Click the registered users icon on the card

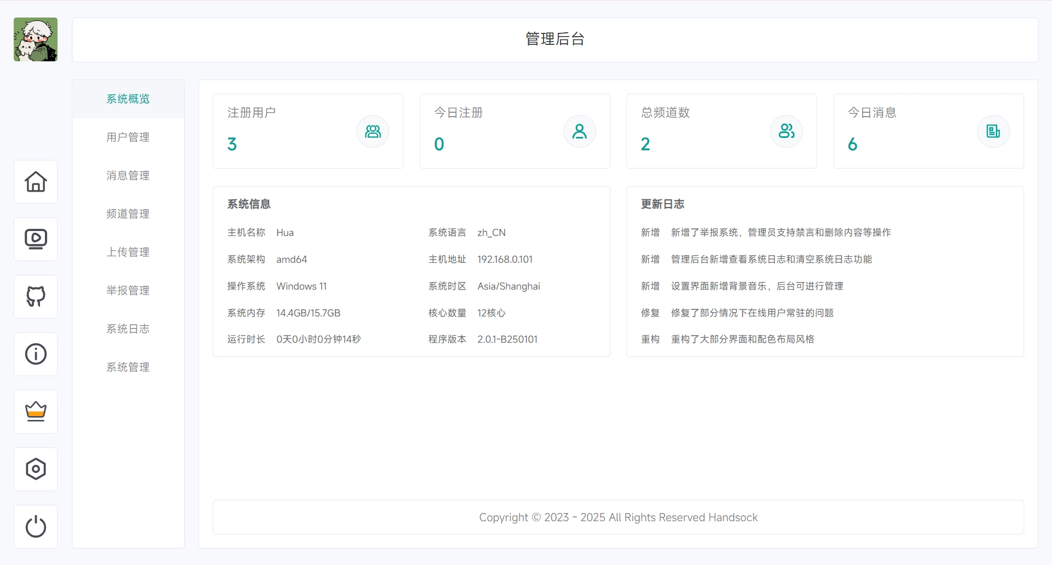point(373,131)
